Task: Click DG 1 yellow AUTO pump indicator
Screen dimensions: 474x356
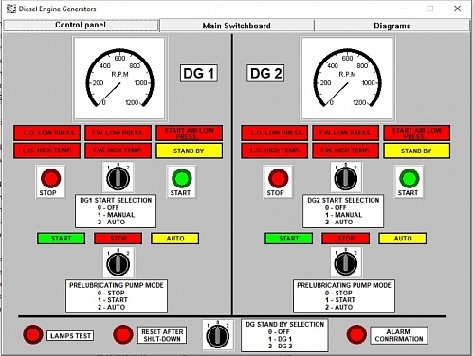Action: [175, 239]
